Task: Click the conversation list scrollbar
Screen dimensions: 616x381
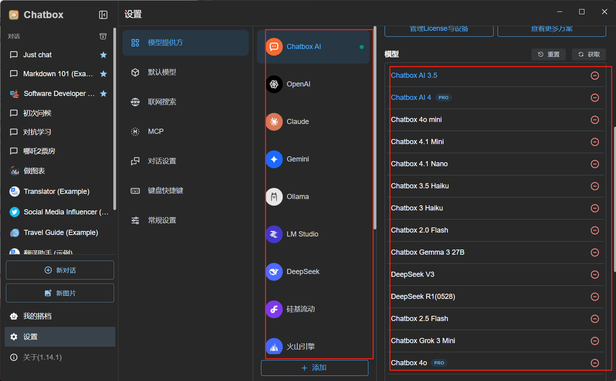Action: point(115,119)
